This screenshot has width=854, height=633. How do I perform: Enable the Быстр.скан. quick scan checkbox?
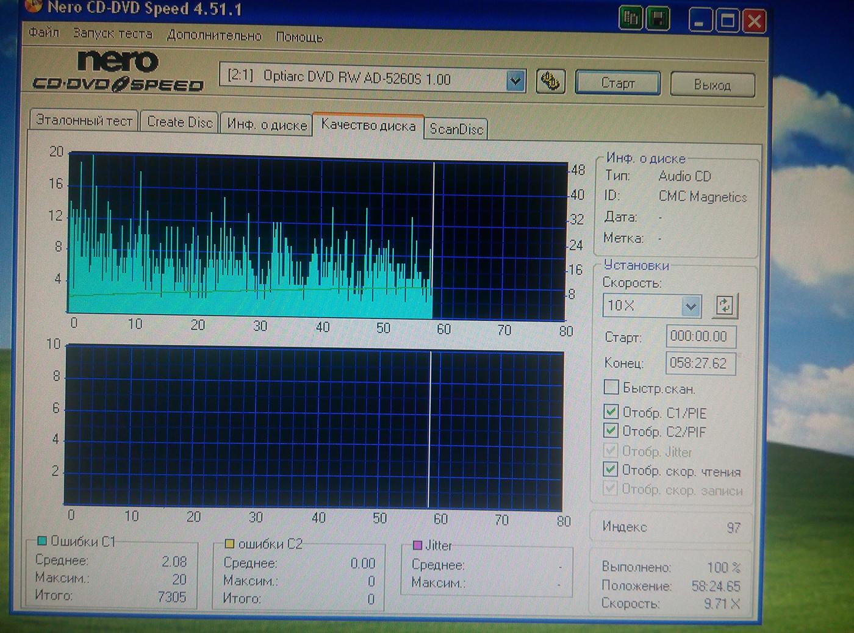point(611,388)
